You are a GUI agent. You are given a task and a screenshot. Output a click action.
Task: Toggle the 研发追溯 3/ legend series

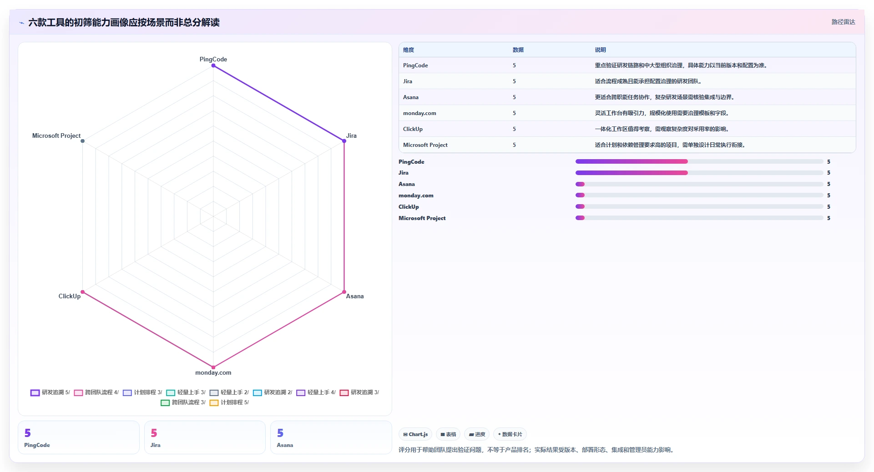pos(359,392)
